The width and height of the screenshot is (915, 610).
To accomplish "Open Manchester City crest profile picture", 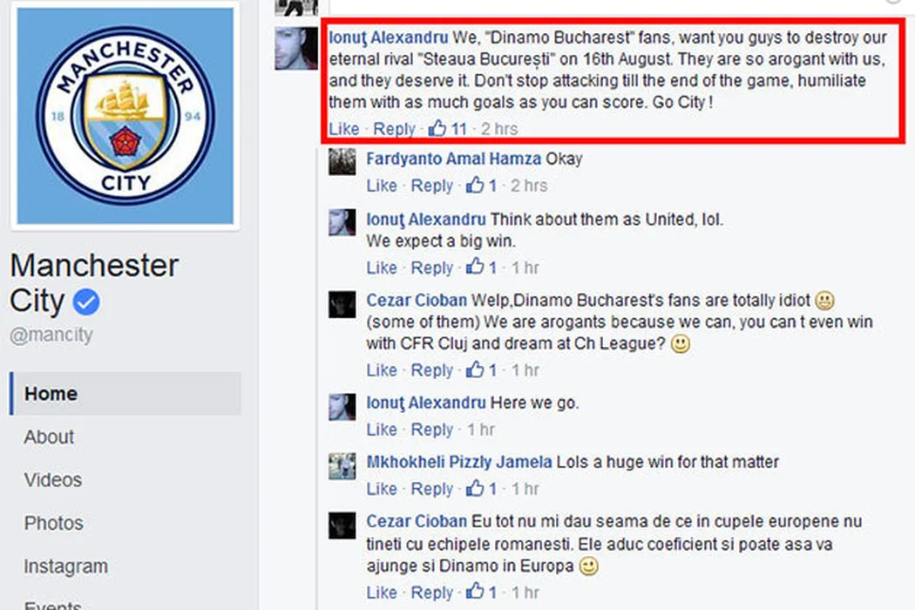I will (125, 116).
